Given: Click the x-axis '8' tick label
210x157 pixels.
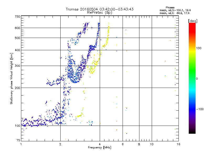Looking at the screenshot, I should click(x=139, y=144).
